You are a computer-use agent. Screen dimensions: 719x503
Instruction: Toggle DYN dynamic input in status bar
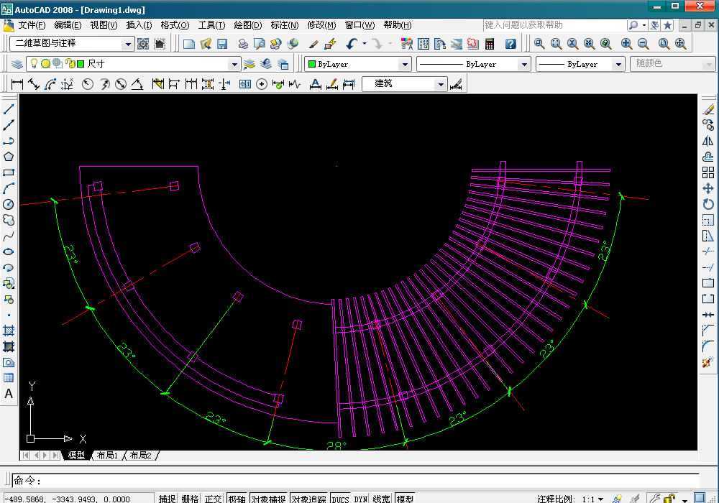click(x=361, y=499)
